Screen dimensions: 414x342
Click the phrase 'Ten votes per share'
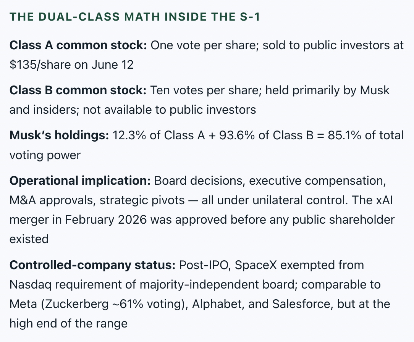tap(205, 90)
